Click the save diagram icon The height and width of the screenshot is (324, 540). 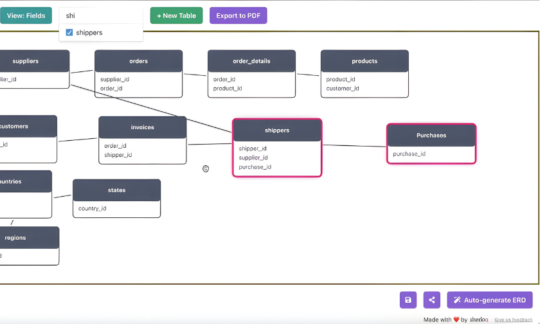point(408,300)
